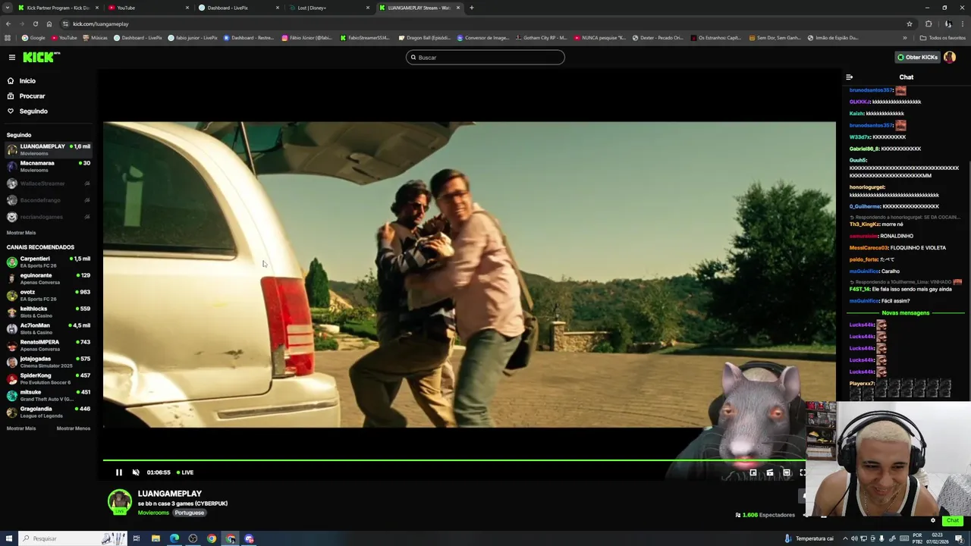Jump to Novas mensagens in chat

(x=905, y=313)
